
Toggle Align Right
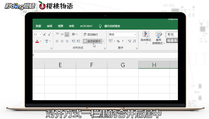pyautogui.click(x=67, y=41)
